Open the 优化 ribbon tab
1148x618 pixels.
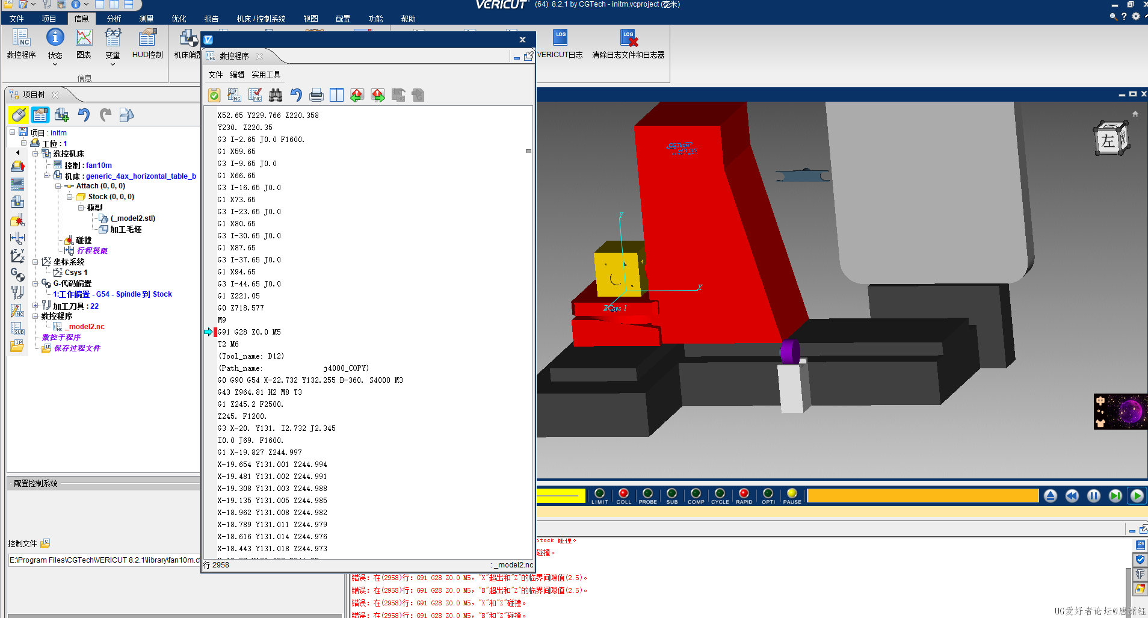pos(179,19)
